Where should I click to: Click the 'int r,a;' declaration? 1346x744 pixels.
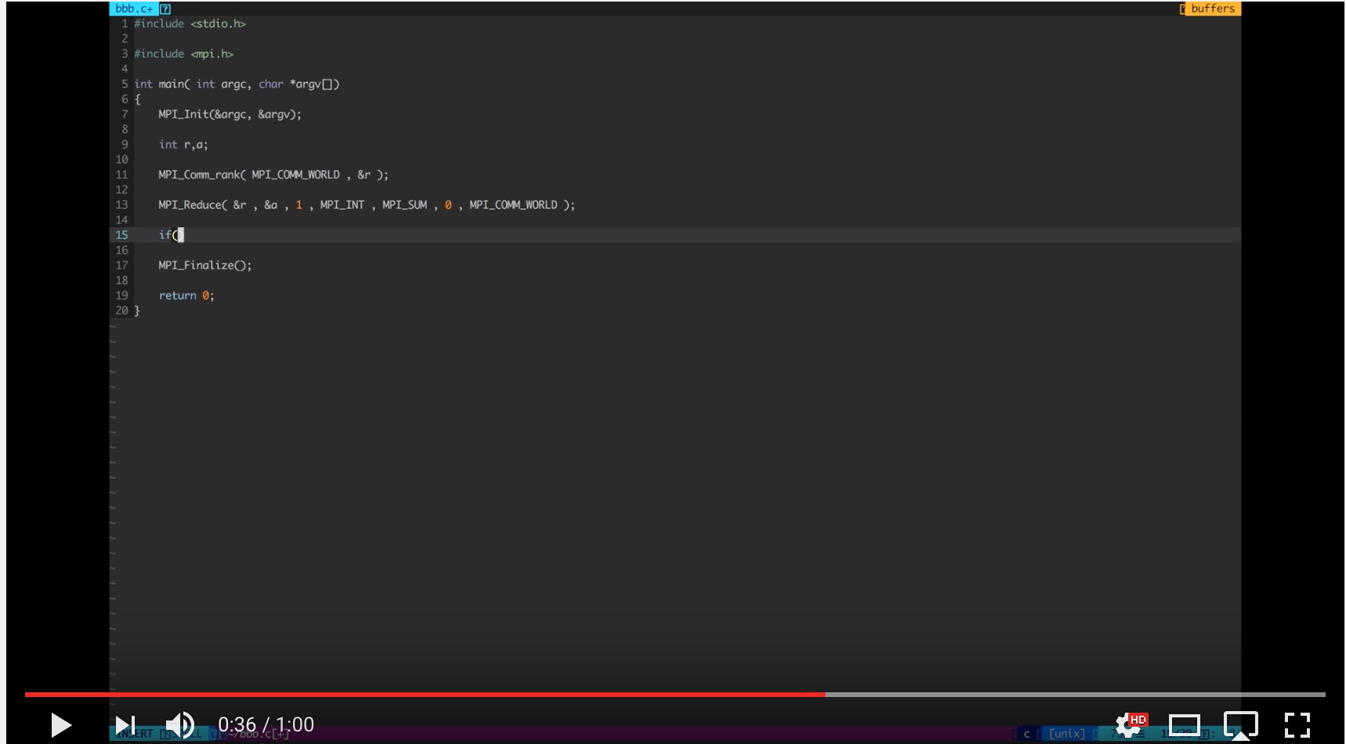click(183, 145)
